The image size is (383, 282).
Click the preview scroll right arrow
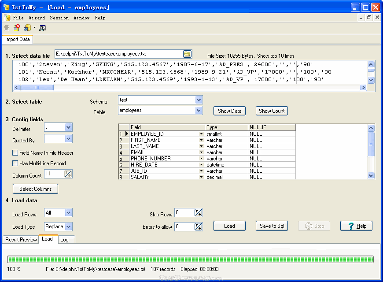(363, 88)
